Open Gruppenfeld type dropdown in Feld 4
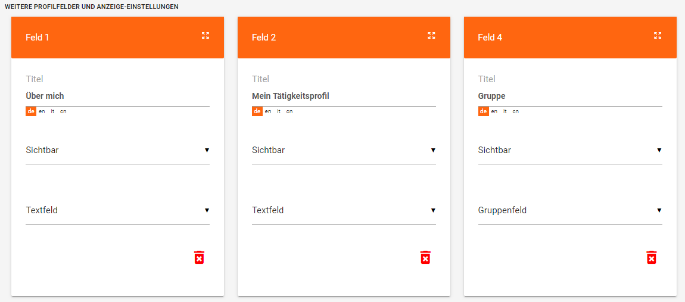The image size is (685, 302). tap(570, 210)
